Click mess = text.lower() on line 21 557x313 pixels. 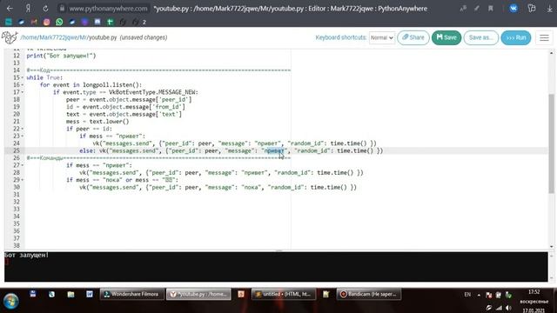(x=97, y=122)
